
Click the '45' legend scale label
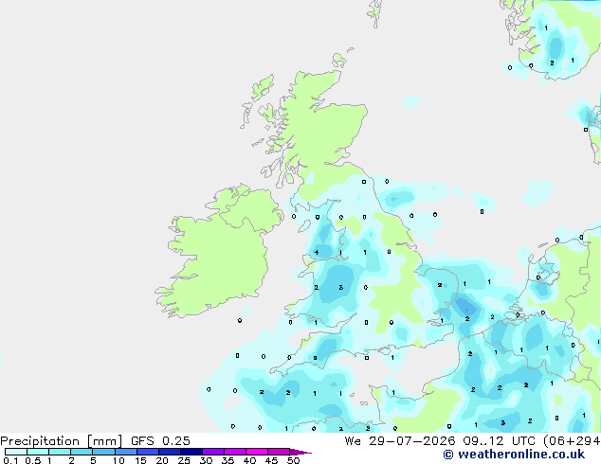(x=271, y=460)
